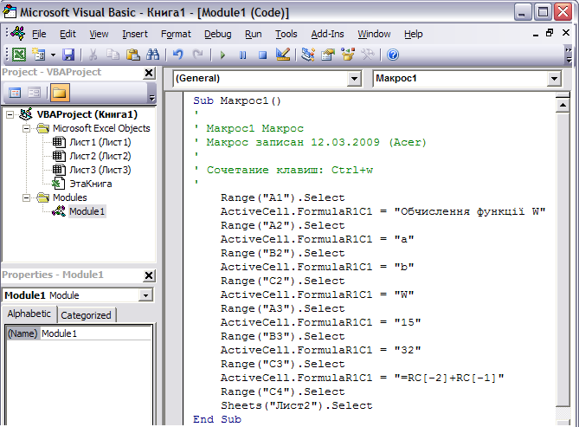Screen dimensions: 579x427
Task: Collapse Microsoft Excel Objects folder
Action: pyautogui.click(x=26, y=129)
